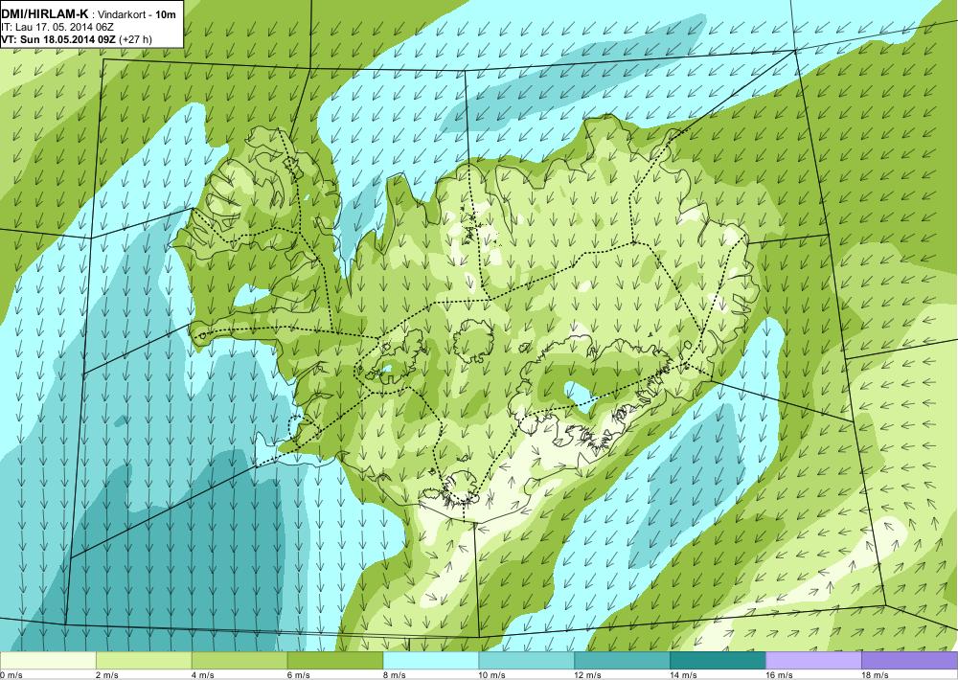Click the "4 m/s" legend label
The width and height of the screenshot is (958, 680).
(x=203, y=675)
